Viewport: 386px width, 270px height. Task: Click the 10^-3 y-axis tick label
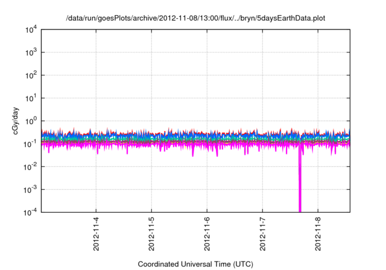pos(30,189)
